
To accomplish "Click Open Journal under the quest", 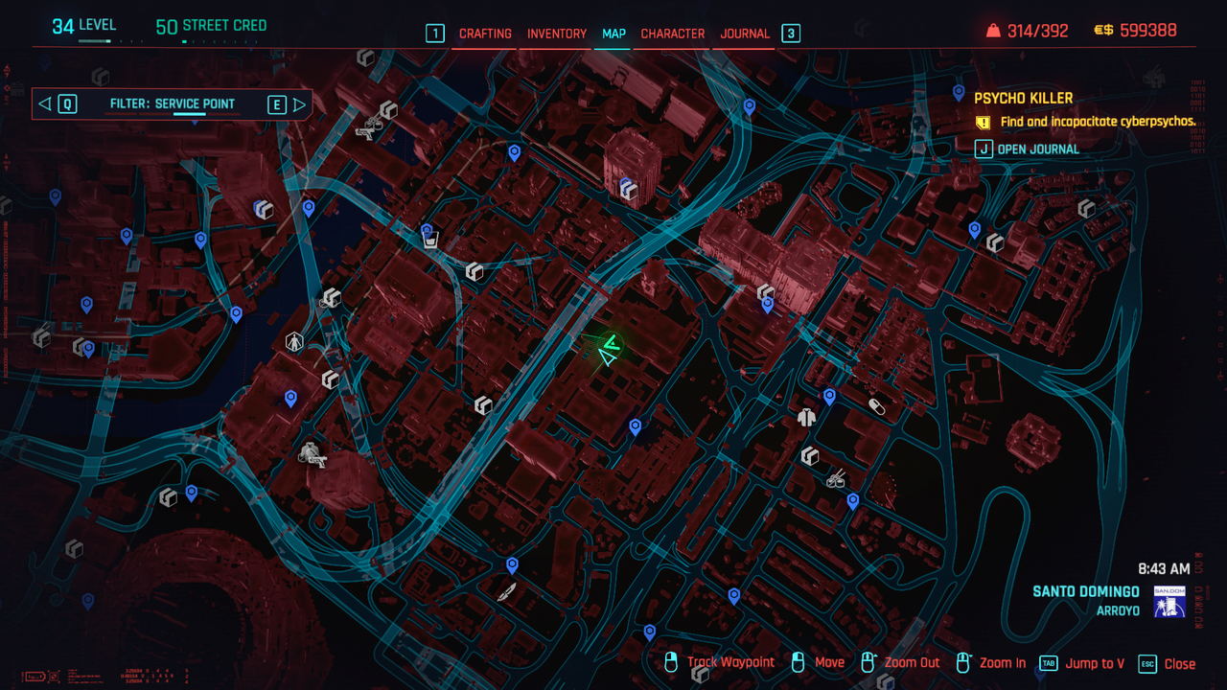I will click(1037, 149).
